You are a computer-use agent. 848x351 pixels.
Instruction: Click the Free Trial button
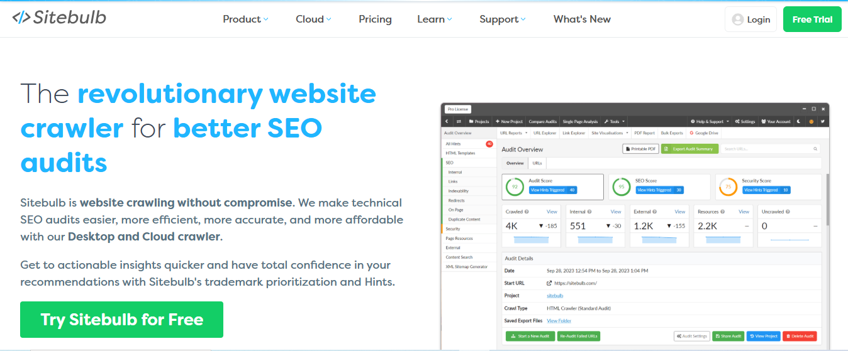pos(812,19)
